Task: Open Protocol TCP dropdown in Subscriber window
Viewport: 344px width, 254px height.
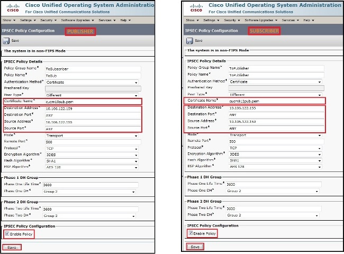Action: tap(275, 148)
